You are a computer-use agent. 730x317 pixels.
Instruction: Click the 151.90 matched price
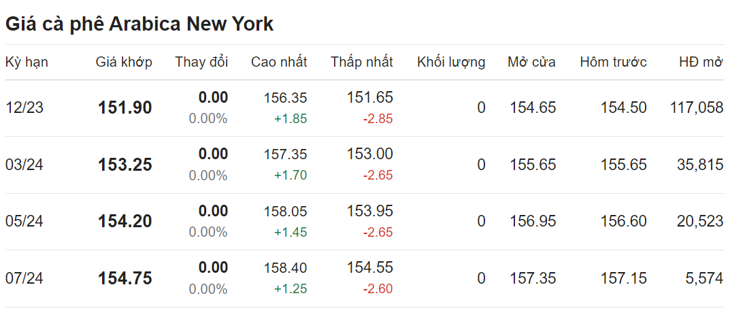[125, 108]
